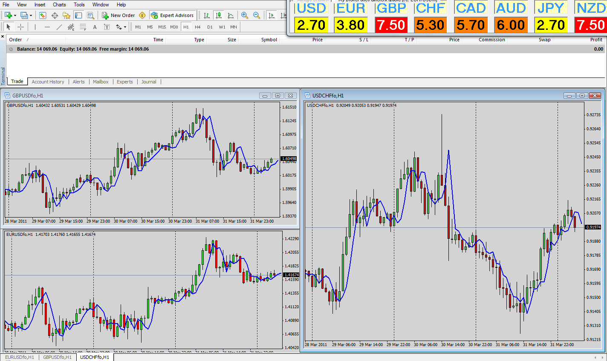Switch to the Account History tab
This screenshot has height=361, width=607.
pos(48,82)
